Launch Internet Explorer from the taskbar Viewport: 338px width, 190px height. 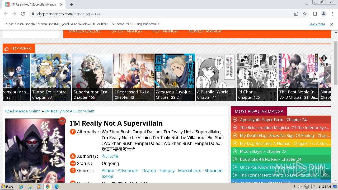coord(21,187)
